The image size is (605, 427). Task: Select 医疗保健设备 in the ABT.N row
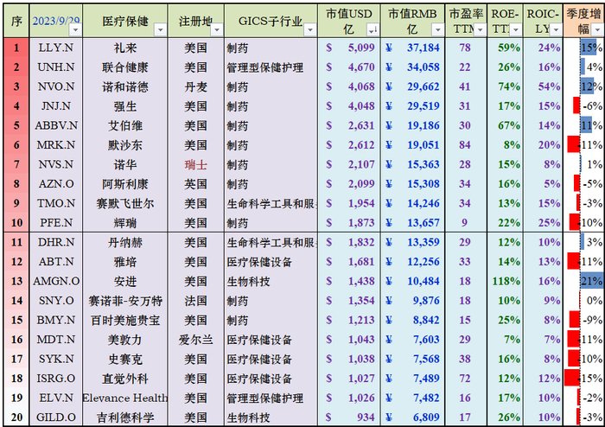pos(271,262)
